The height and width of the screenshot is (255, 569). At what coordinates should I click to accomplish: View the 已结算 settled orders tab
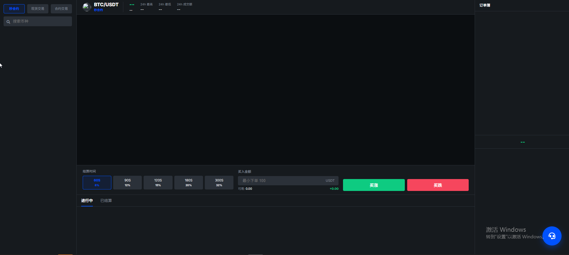pos(106,201)
